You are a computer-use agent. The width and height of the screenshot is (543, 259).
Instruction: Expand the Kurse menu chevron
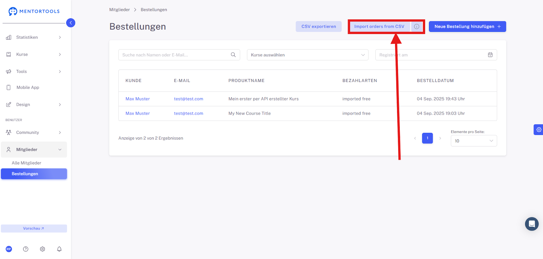60,54
